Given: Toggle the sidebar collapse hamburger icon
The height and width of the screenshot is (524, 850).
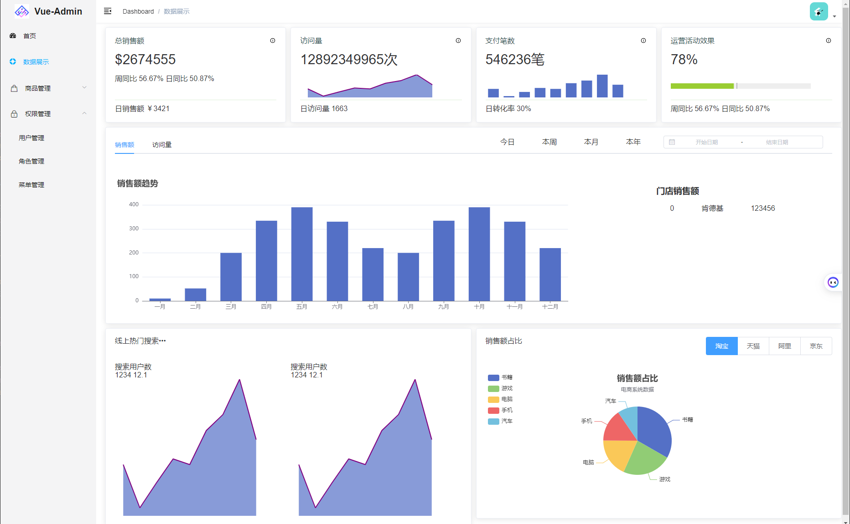Looking at the screenshot, I should point(108,11).
